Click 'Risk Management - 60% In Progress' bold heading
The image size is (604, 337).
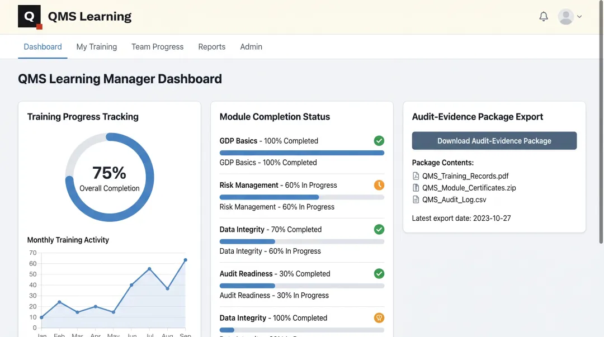pyautogui.click(x=278, y=185)
